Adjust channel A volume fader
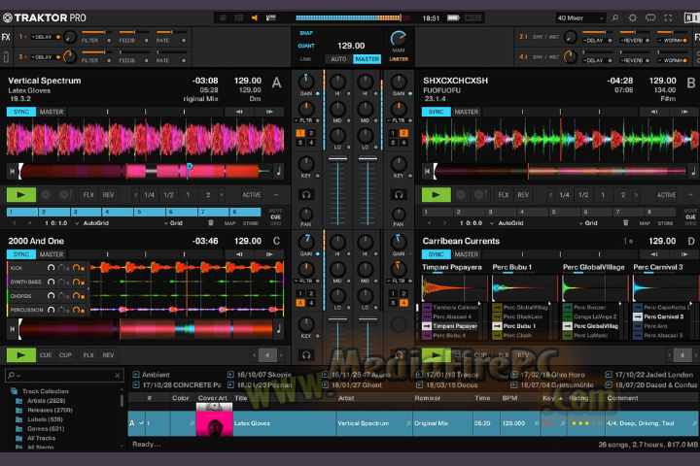 (x=337, y=158)
